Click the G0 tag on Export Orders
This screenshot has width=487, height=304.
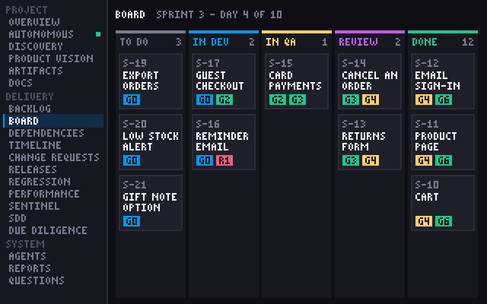(132, 100)
